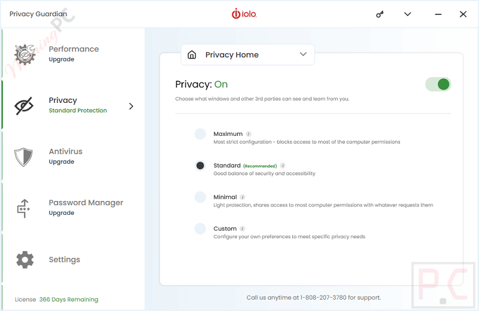
Task: Close the Privacy Guardian window
Action: click(x=463, y=14)
